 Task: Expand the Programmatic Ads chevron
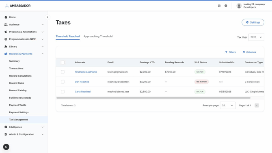coord(43,39)
